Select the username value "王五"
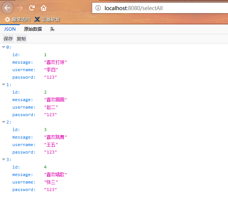The image size is (228, 206). [x=51, y=145]
